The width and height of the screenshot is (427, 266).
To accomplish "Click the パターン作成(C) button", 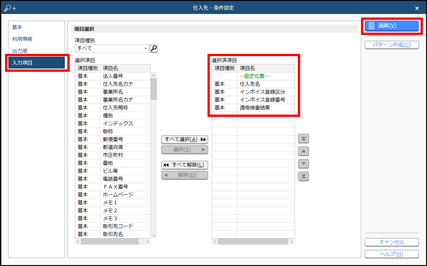I will pos(391,45).
